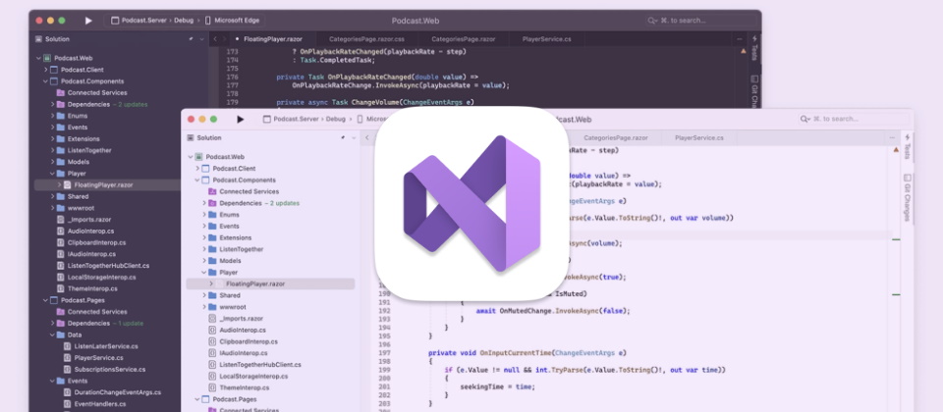Navigate back using dark window editor arrow
The width and height of the screenshot is (943, 412).
coord(215,39)
